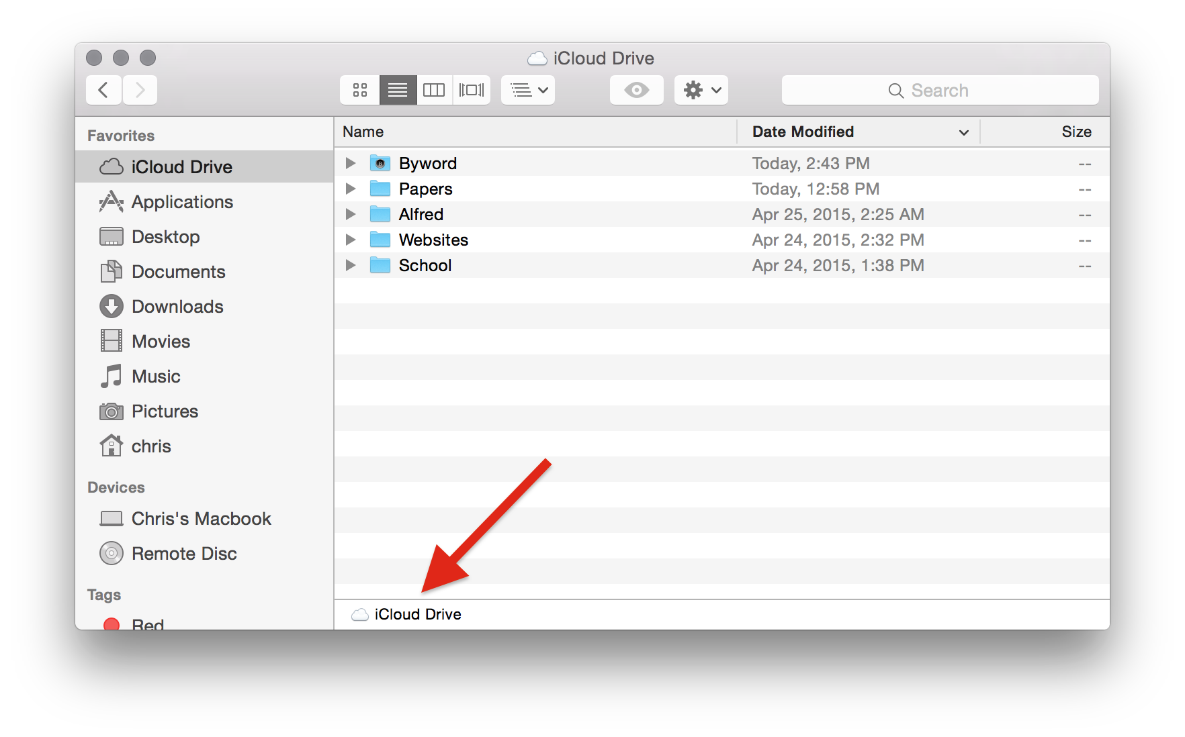Click the Quick Look eye button
The height and width of the screenshot is (737, 1185).
click(x=637, y=90)
